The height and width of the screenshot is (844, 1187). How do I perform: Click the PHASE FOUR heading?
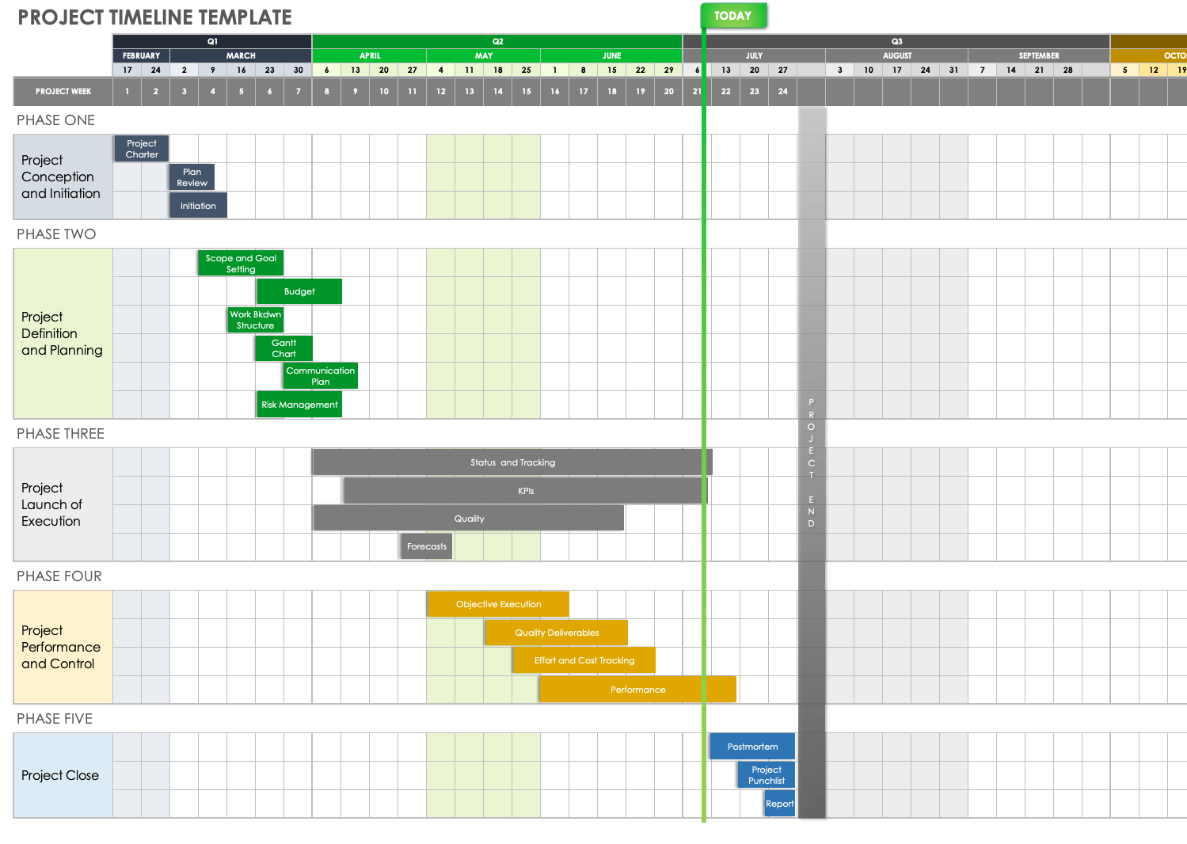pyautogui.click(x=59, y=576)
